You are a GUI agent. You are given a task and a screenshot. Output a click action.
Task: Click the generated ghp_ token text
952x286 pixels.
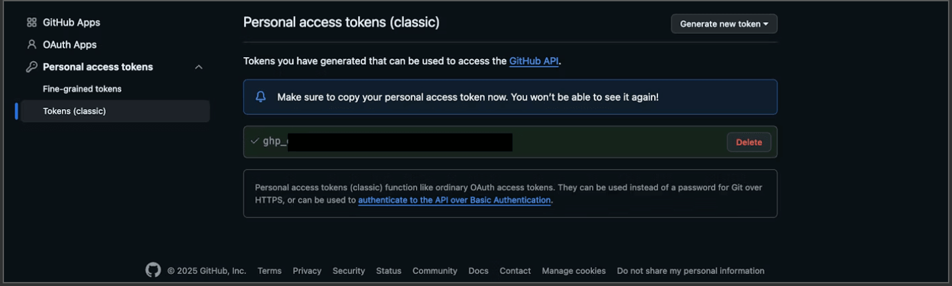[x=275, y=142]
